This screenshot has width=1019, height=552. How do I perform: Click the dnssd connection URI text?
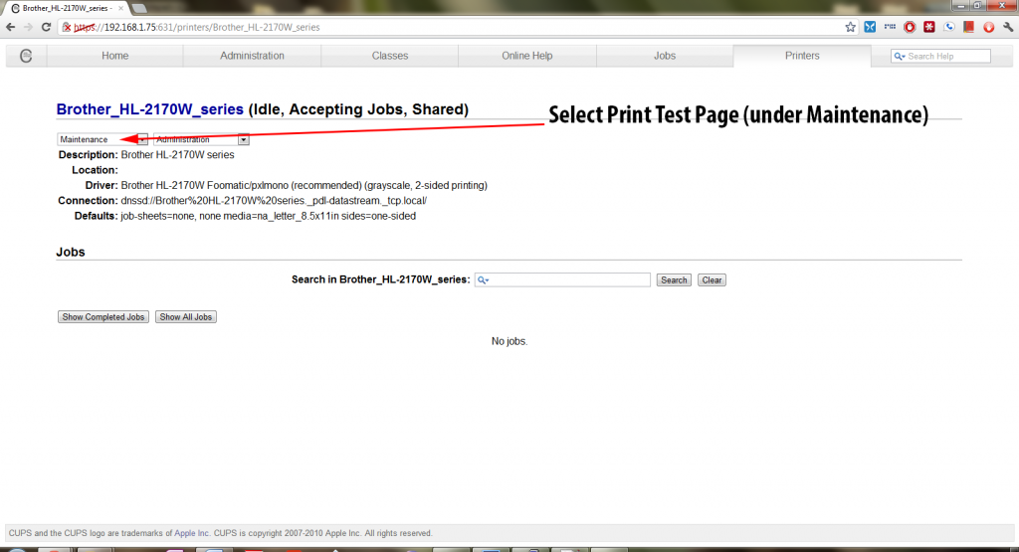[x=274, y=201]
